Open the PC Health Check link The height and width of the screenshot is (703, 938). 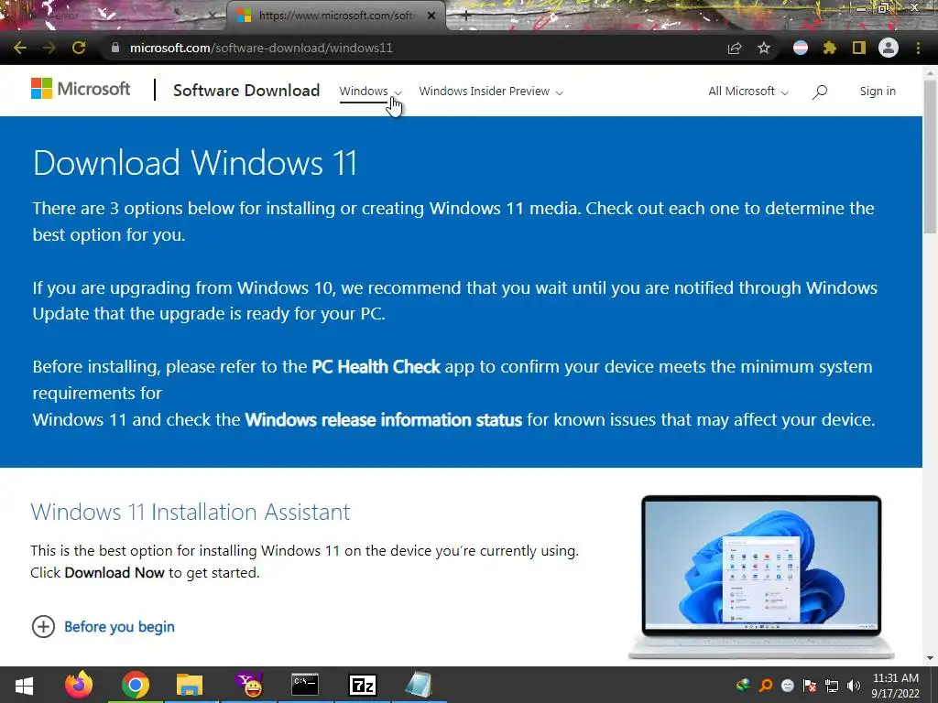point(376,366)
